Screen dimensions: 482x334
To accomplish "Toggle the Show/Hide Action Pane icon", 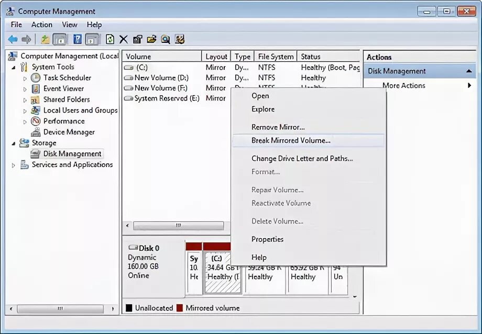I will 92,39.
